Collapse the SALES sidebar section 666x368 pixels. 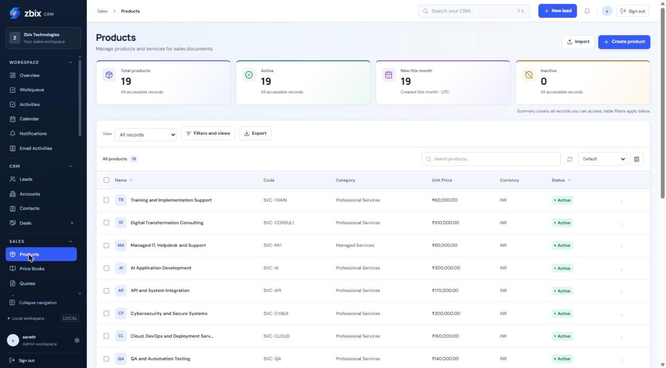click(x=70, y=242)
